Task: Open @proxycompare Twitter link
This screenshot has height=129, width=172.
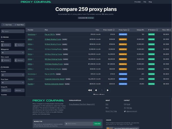Action: click(132, 111)
